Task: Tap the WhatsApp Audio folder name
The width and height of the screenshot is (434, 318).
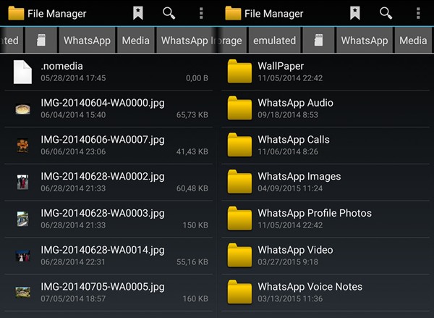Action: tap(296, 103)
